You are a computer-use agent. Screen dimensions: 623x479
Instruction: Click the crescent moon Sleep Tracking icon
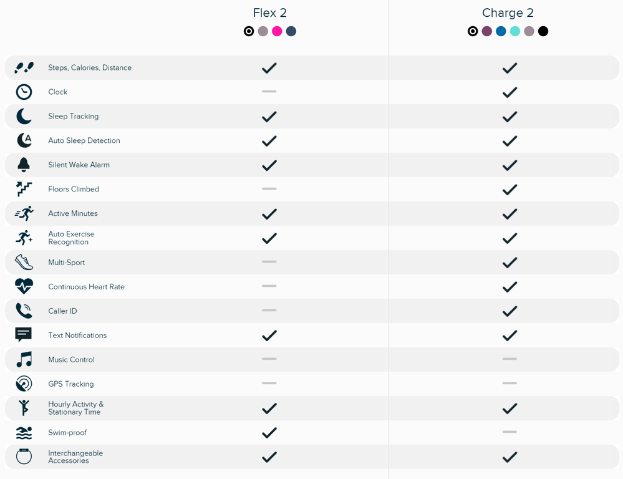[x=24, y=116]
